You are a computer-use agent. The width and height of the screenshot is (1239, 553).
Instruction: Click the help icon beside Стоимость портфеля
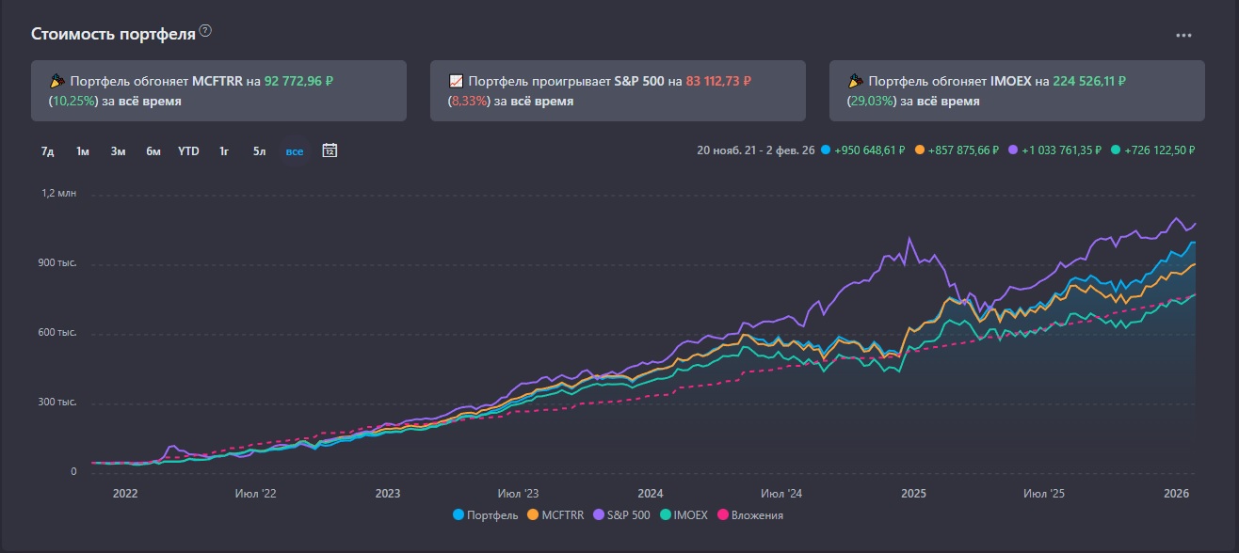(x=205, y=31)
